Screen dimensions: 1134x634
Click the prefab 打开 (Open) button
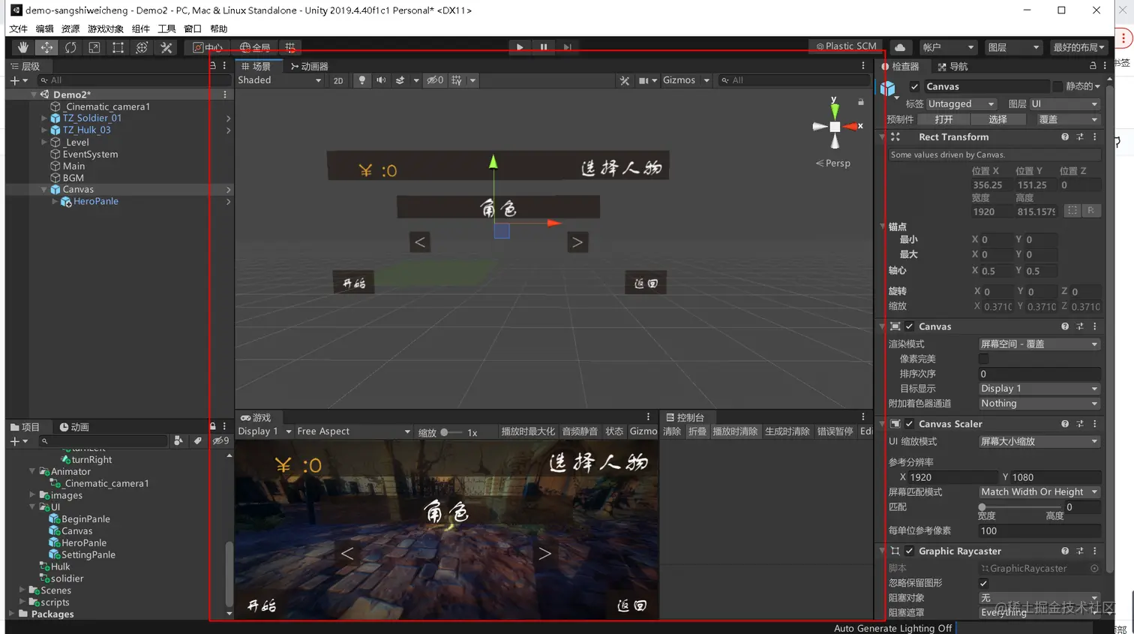[943, 119]
